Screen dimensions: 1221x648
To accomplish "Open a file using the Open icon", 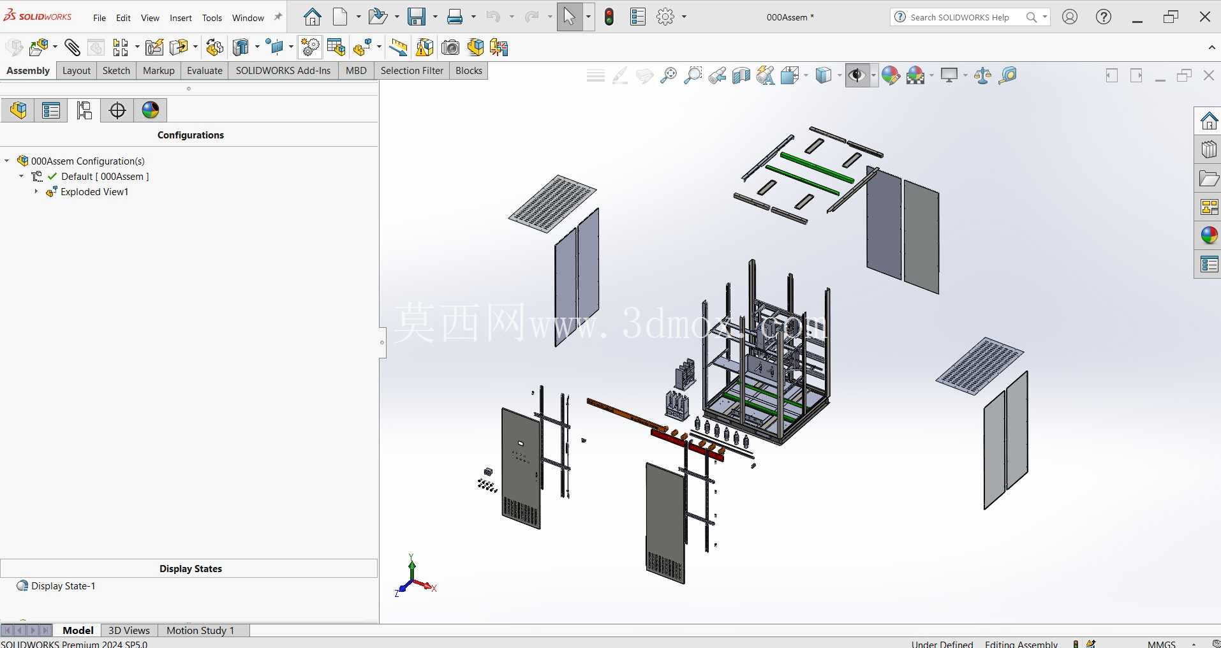I will click(x=378, y=17).
